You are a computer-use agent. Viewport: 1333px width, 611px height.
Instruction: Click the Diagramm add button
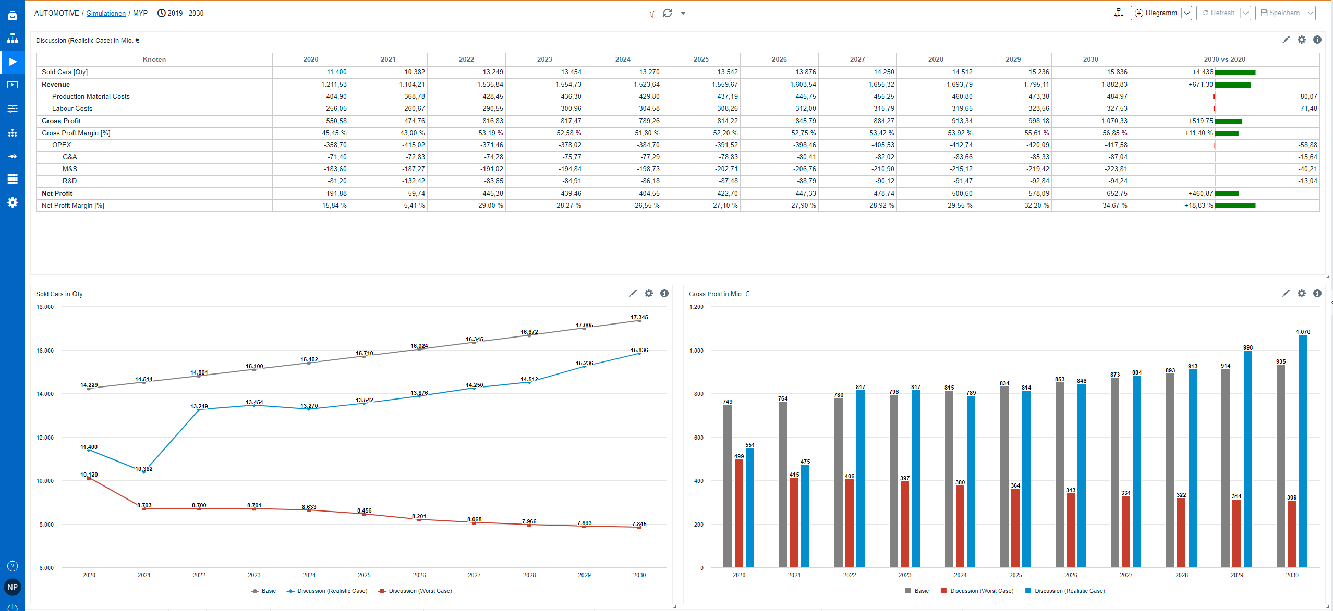pyautogui.click(x=1156, y=13)
